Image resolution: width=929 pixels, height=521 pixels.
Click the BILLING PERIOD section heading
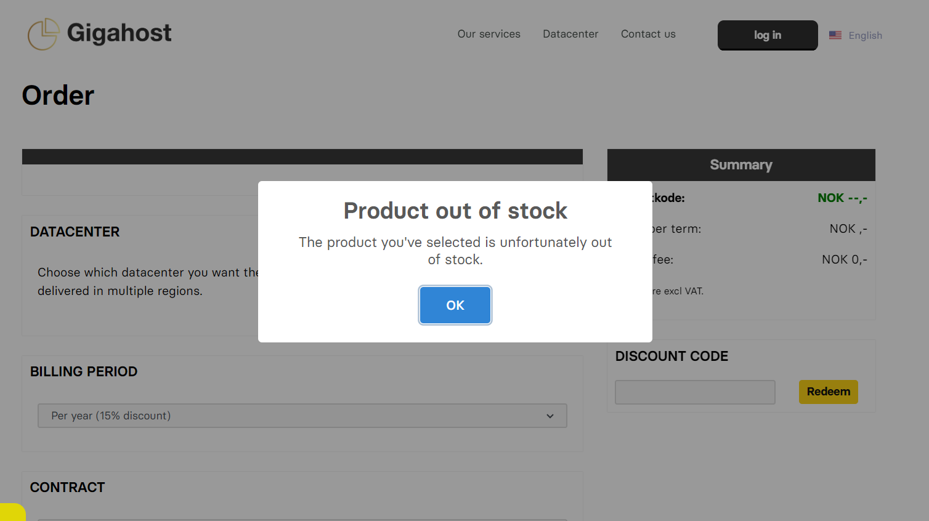pos(84,372)
